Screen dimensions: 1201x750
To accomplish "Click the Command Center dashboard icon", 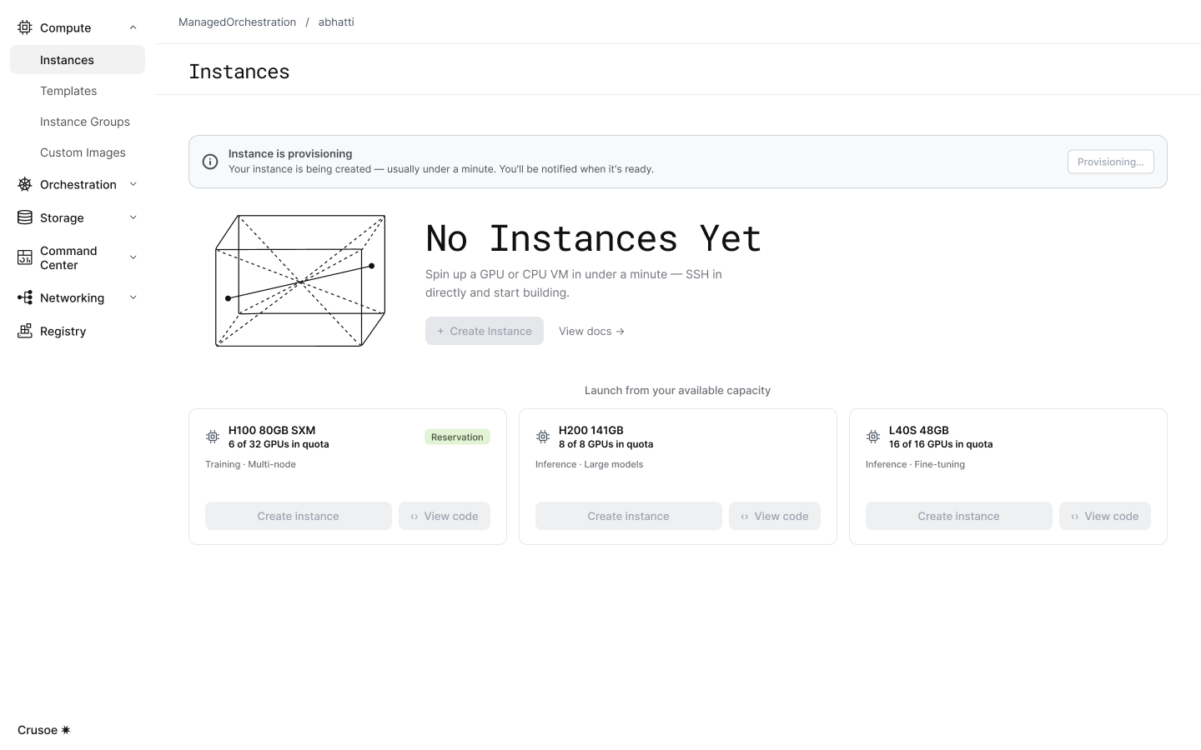I will click(x=25, y=257).
